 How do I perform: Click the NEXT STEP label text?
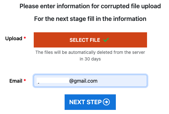tap(85, 102)
